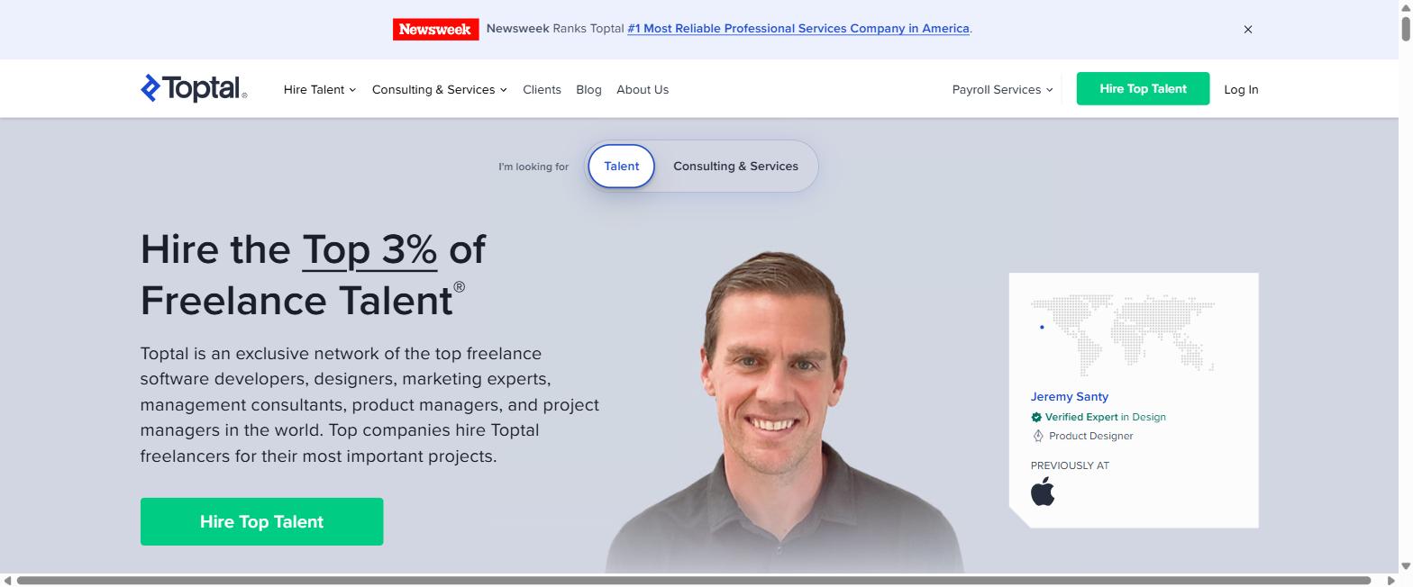Open Jeremy Santy's profile link
The width and height of the screenshot is (1413, 587).
tap(1070, 396)
